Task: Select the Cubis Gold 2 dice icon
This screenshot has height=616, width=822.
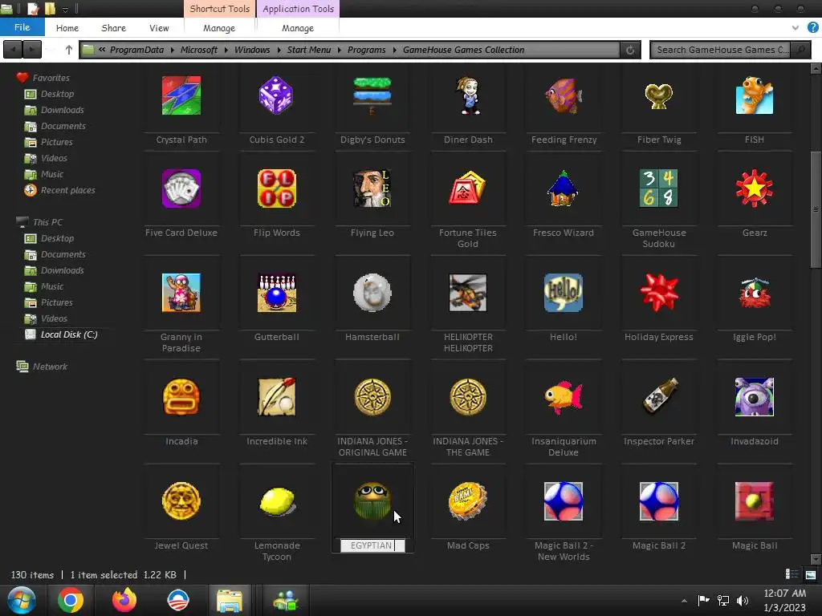Action: pyautogui.click(x=276, y=95)
